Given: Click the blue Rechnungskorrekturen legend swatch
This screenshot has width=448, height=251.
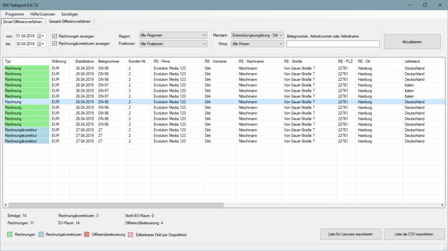Looking at the screenshot, I should coord(41,234).
